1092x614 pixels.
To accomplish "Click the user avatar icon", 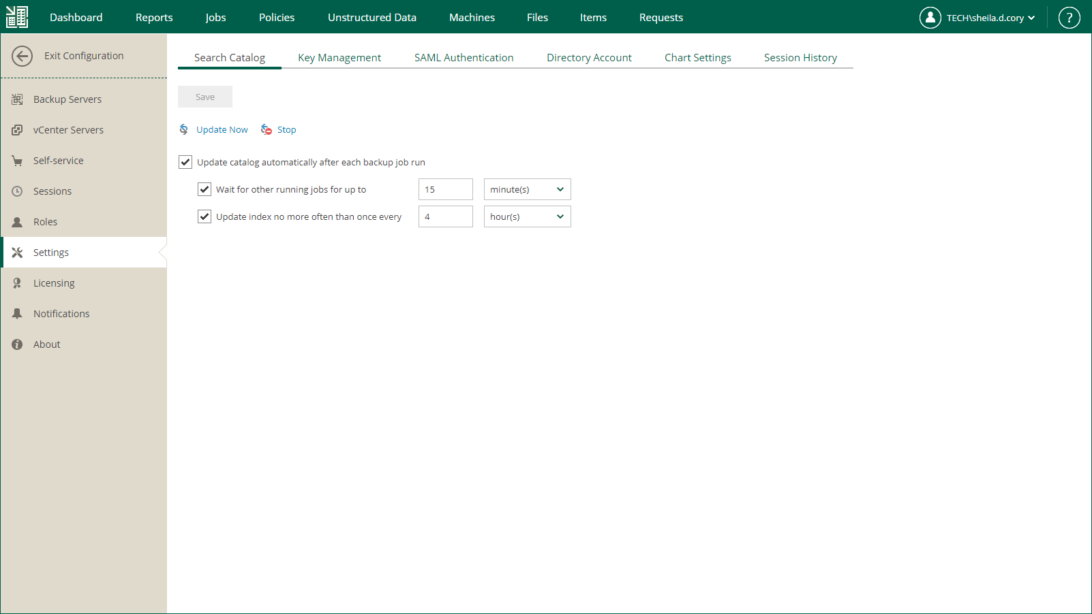I will pos(930,18).
